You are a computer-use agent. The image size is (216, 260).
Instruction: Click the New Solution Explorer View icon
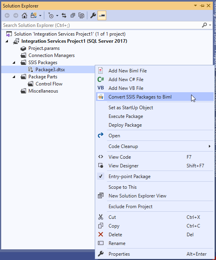point(101,195)
